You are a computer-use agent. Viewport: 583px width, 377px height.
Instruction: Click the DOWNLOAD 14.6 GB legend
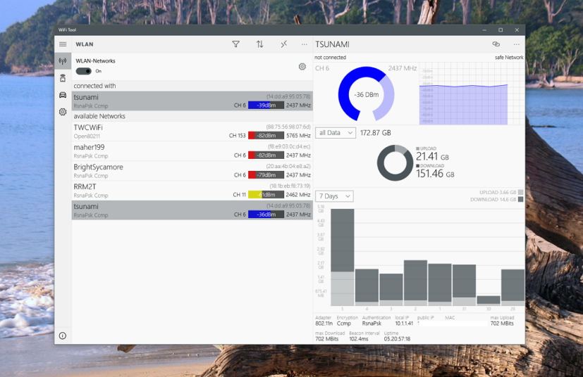coord(497,200)
